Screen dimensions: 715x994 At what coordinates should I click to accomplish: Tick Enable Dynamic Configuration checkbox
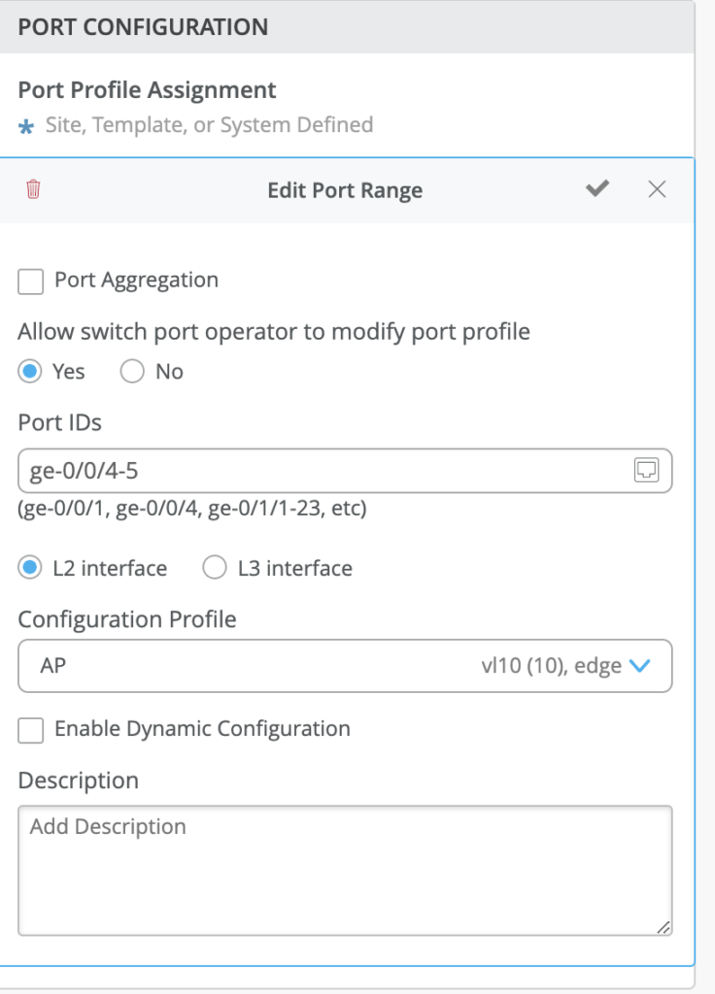tap(31, 730)
